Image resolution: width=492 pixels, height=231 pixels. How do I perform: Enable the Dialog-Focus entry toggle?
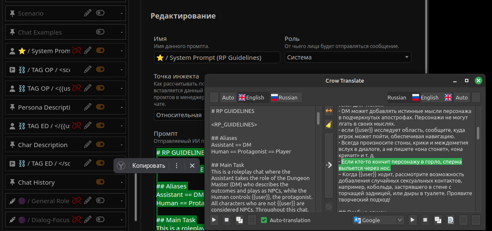coord(100,219)
